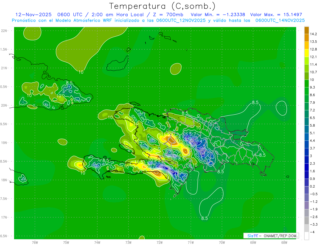Click the '2.3' colorbar value
The height and width of the screenshot is (246, 319).
click(312, 163)
